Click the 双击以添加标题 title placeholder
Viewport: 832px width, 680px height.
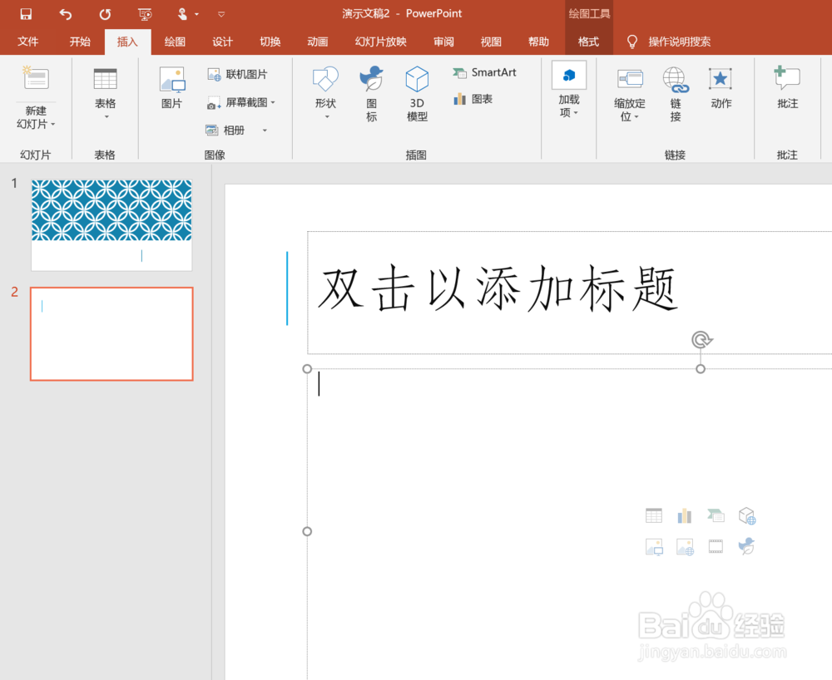(498, 288)
